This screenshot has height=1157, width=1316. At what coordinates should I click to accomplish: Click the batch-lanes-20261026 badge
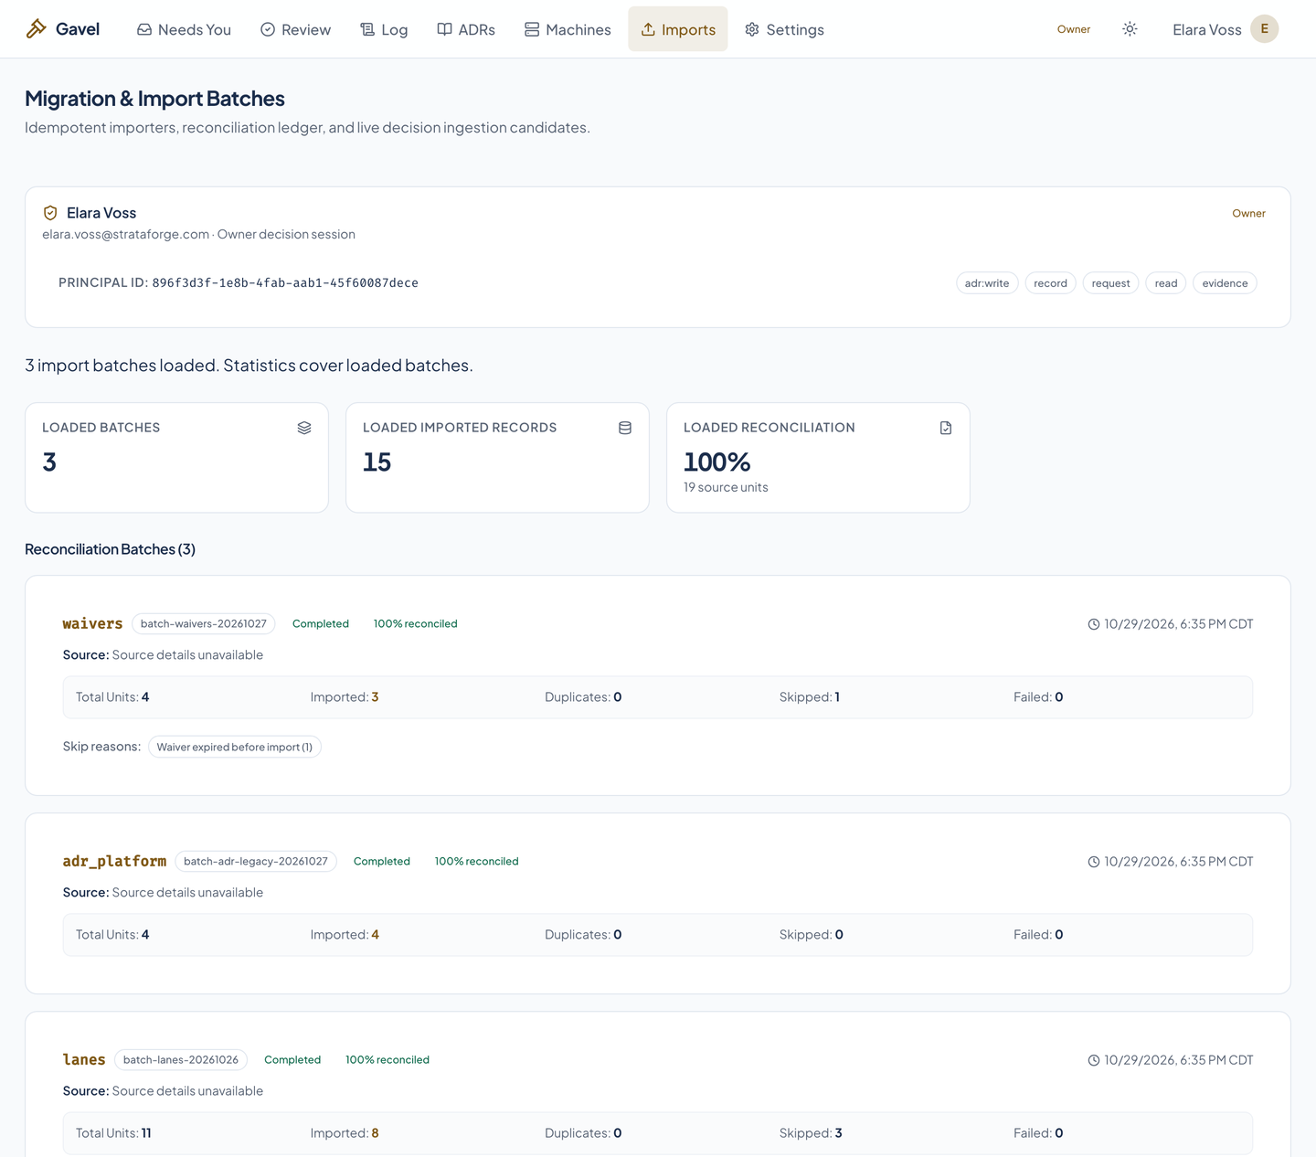181,1060
